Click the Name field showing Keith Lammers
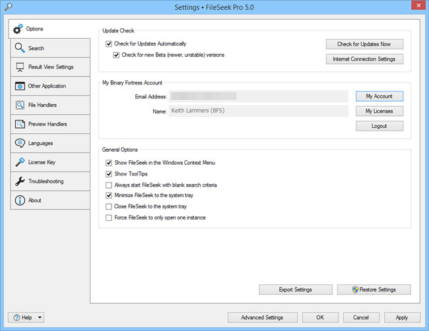The image size is (429, 331). pos(259,111)
